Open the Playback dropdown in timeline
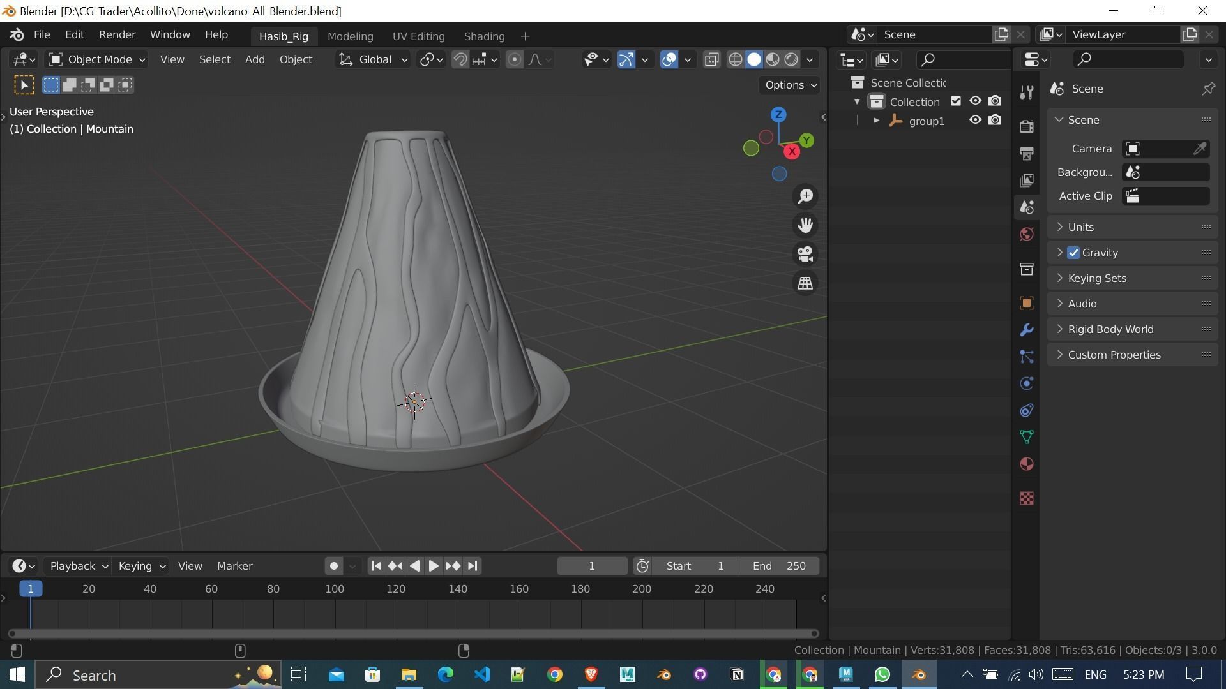Image resolution: width=1226 pixels, height=689 pixels. pos(79,566)
